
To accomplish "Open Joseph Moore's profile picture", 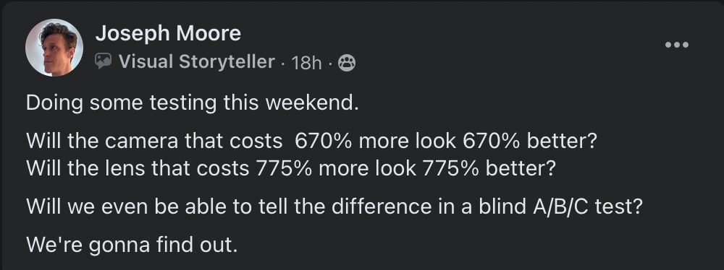I will (54, 48).
